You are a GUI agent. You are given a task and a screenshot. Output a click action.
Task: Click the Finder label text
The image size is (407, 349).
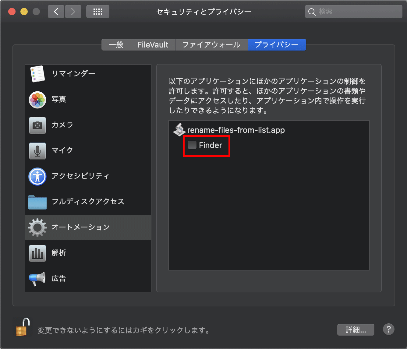211,145
